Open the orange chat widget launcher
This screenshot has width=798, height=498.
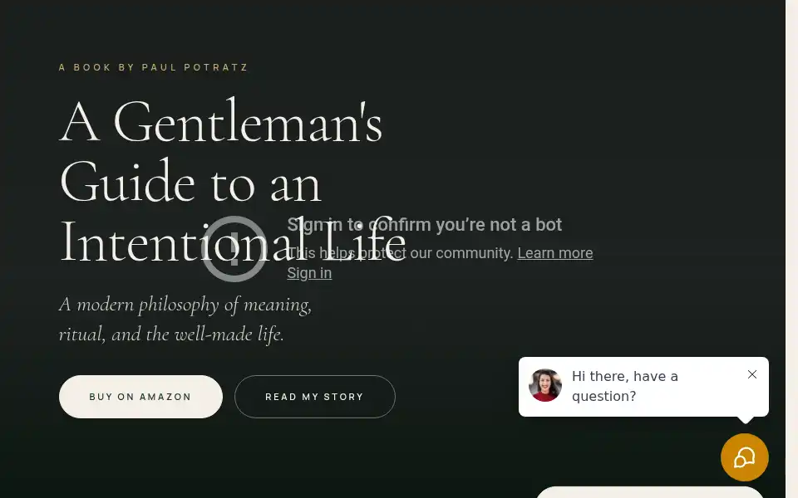coord(745,457)
